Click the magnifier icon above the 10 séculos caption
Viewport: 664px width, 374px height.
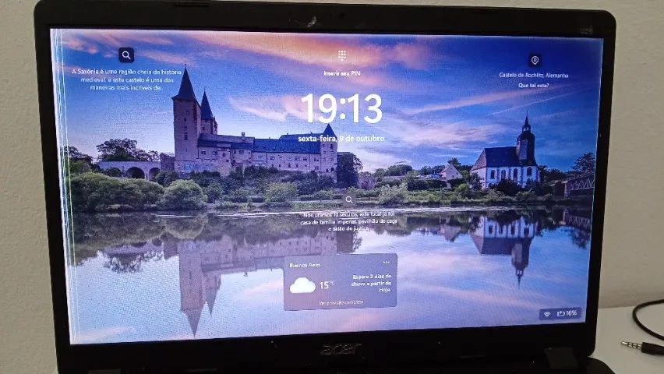(x=349, y=199)
